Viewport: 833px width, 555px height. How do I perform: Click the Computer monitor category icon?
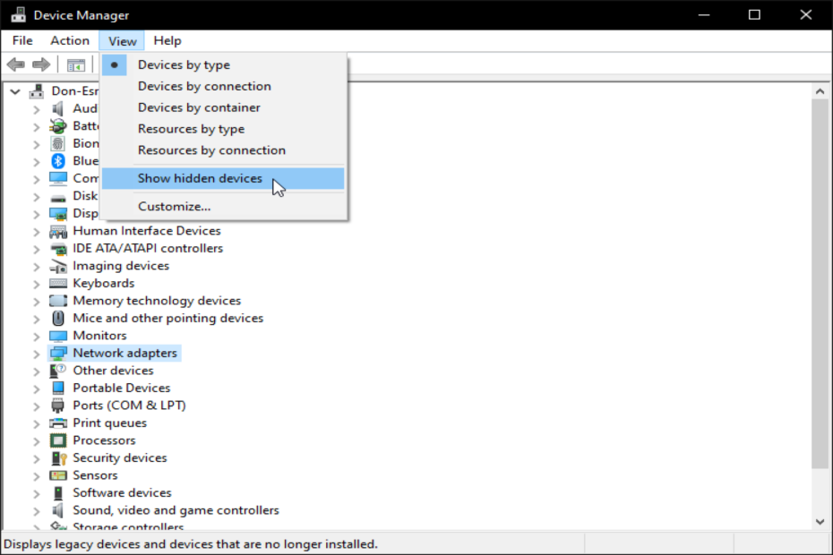pos(58,178)
